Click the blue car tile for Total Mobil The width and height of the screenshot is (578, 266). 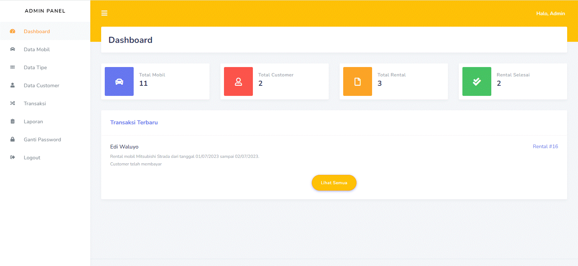(119, 81)
